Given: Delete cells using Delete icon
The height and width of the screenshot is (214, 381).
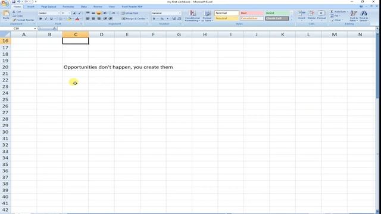Looking at the screenshot, I should pyautogui.click(x=311, y=15).
